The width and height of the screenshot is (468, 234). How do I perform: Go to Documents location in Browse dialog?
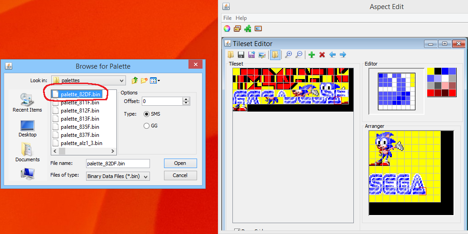(x=27, y=152)
